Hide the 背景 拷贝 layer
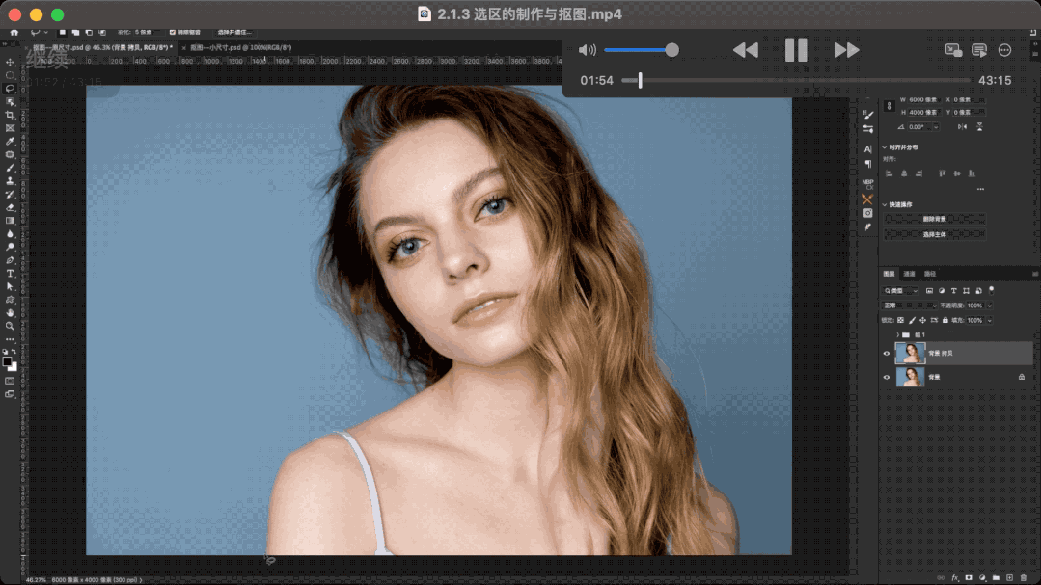The height and width of the screenshot is (585, 1041). [x=887, y=354]
